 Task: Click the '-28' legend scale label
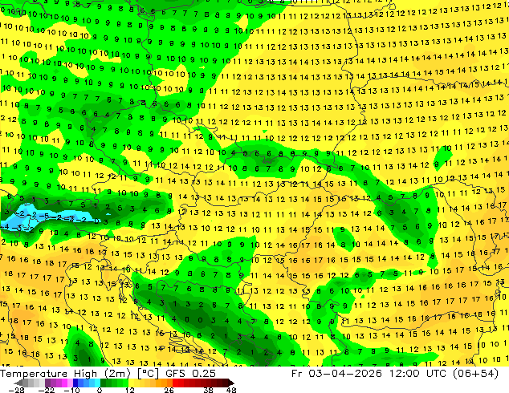[16, 390]
